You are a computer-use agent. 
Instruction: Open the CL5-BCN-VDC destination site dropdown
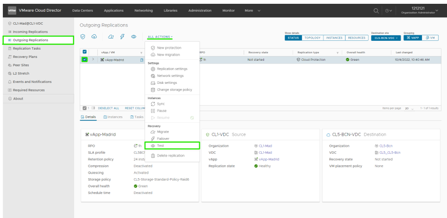point(386,38)
